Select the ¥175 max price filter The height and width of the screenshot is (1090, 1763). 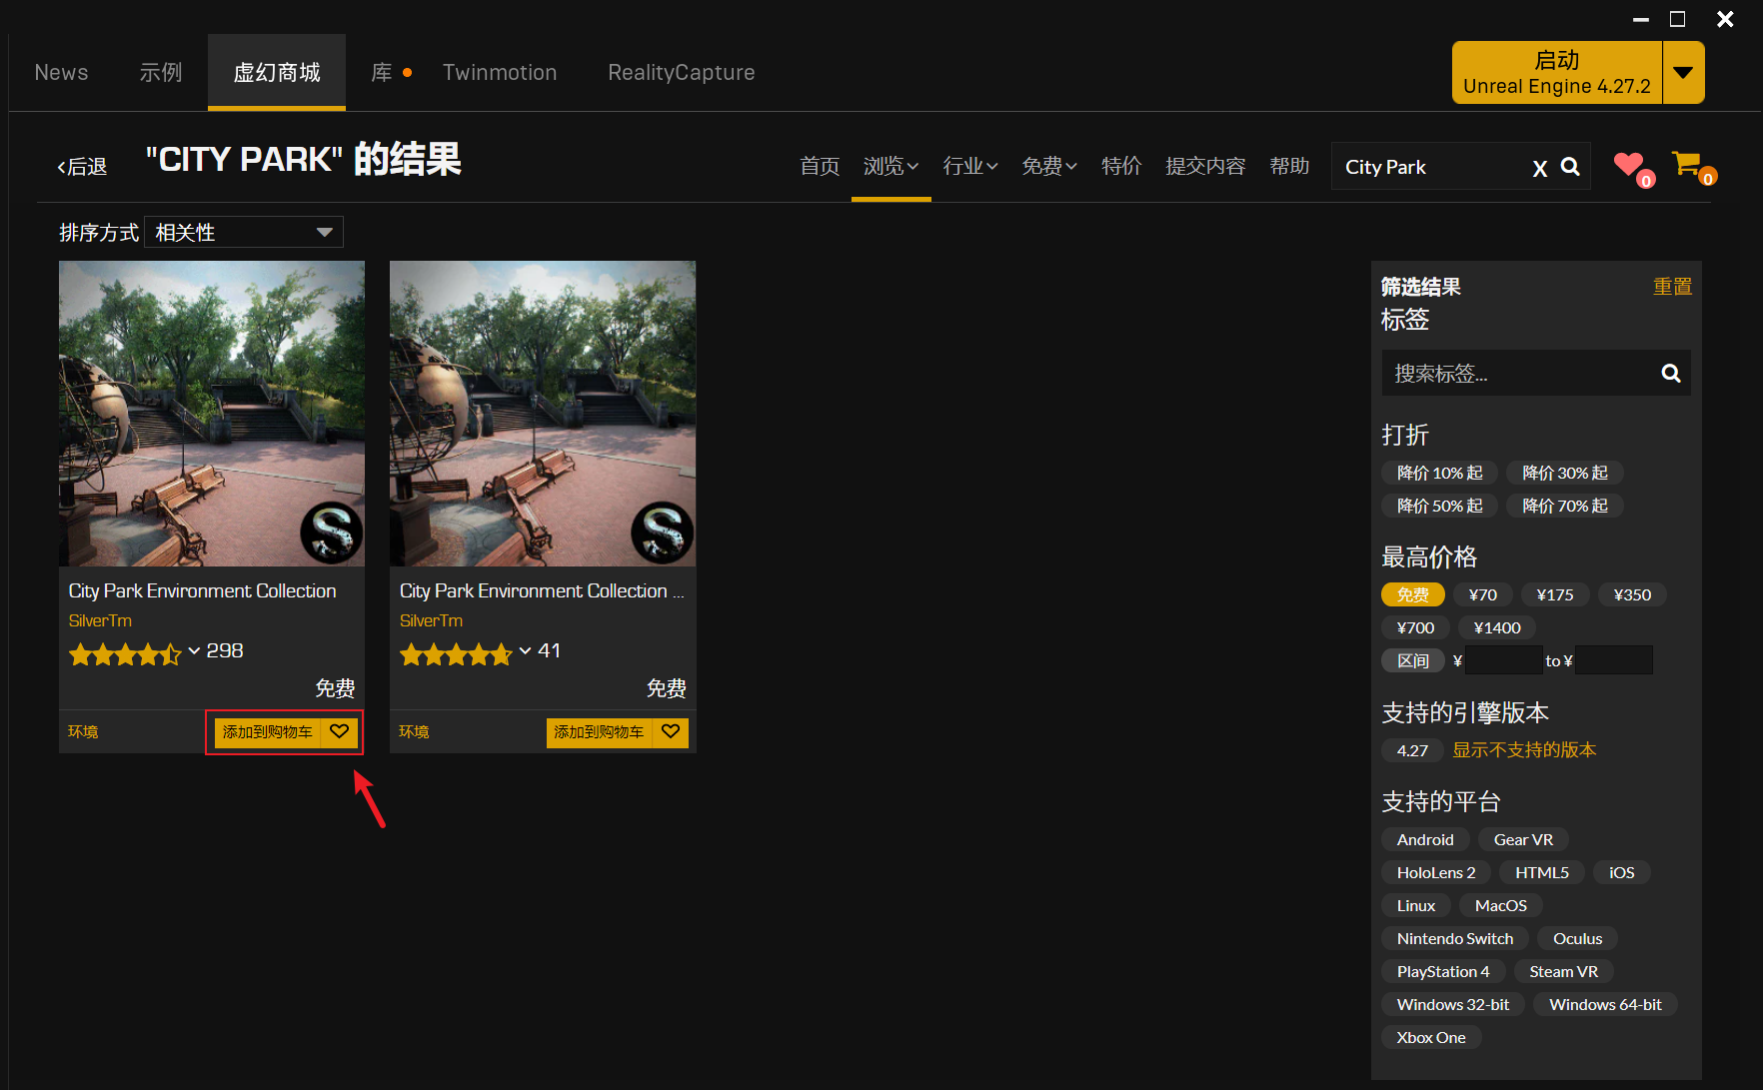(x=1555, y=594)
